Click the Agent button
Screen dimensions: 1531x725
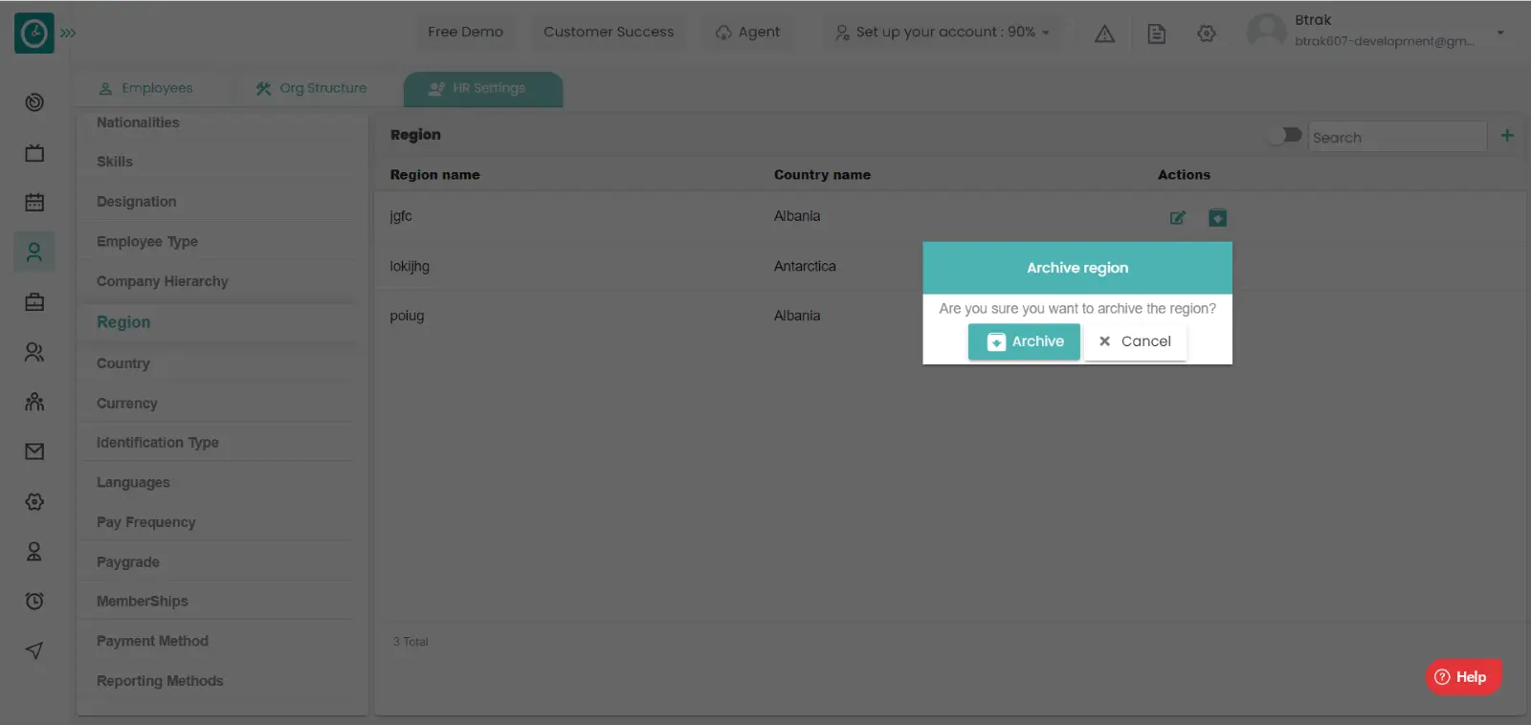pyautogui.click(x=748, y=32)
